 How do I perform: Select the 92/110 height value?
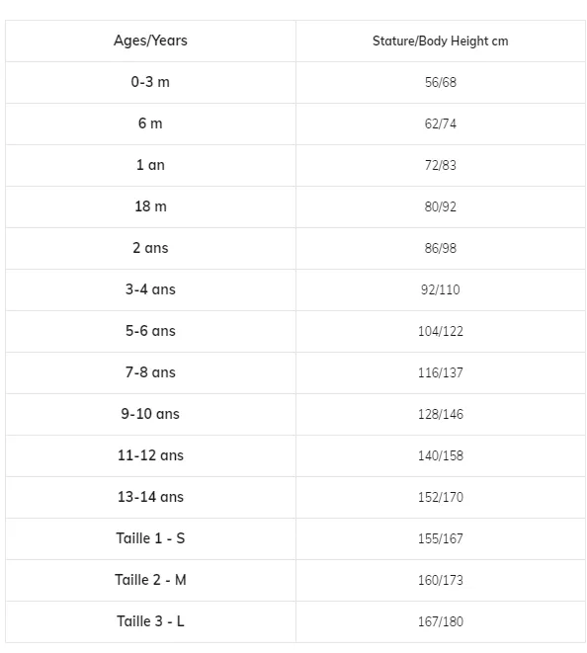pos(441,289)
